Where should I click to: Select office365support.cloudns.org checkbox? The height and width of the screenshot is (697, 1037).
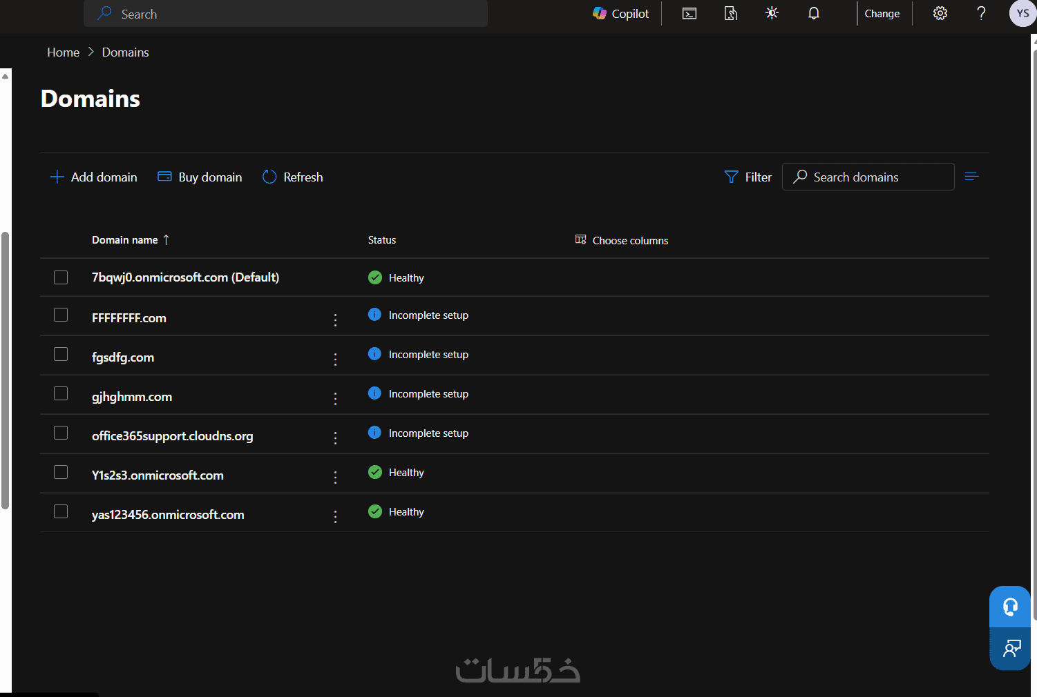click(61, 433)
